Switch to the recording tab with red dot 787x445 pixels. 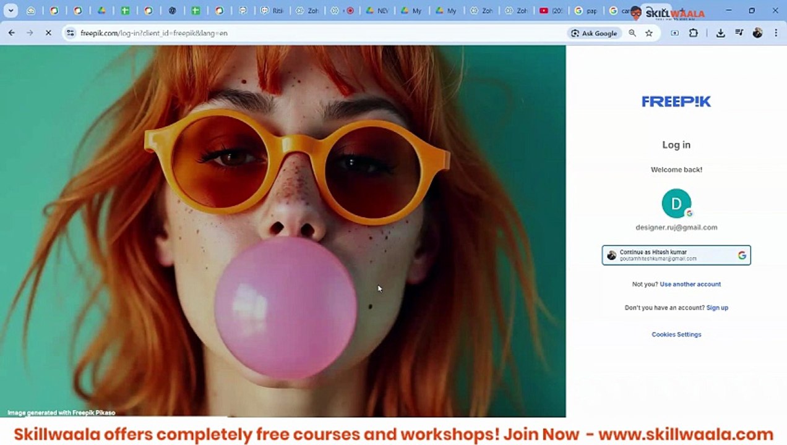click(x=343, y=11)
